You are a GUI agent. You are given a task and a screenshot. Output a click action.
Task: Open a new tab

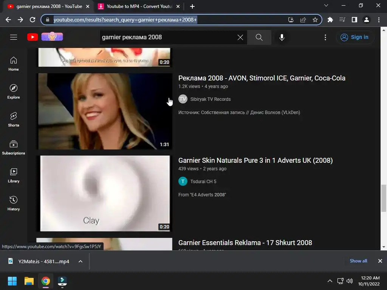click(192, 6)
